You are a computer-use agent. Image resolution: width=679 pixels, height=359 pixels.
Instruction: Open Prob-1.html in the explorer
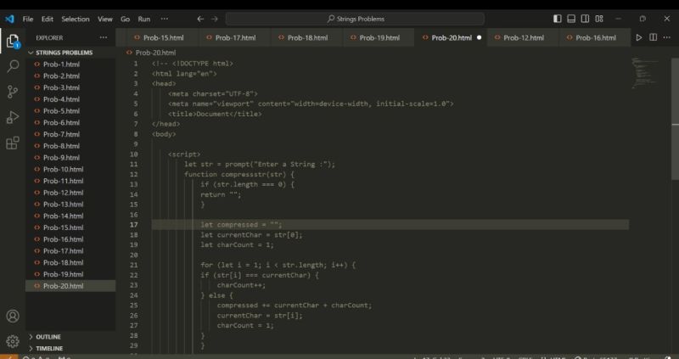click(70, 65)
